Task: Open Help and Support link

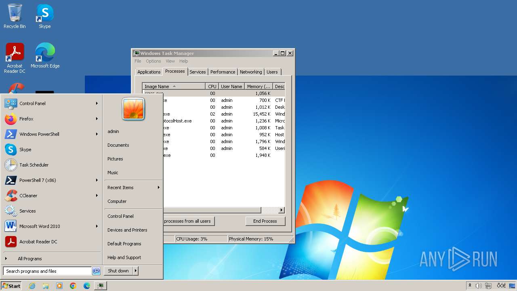Action: tap(124, 257)
